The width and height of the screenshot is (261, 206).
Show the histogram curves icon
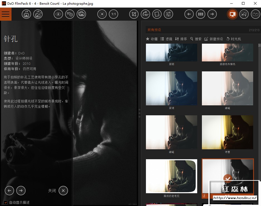coord(255,14)
